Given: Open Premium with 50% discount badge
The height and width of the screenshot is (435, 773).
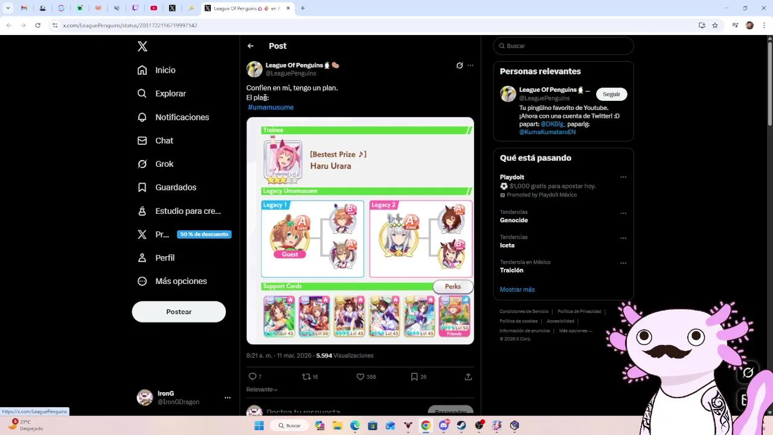Looking at the screenshot, I should [x=184, y=234].
